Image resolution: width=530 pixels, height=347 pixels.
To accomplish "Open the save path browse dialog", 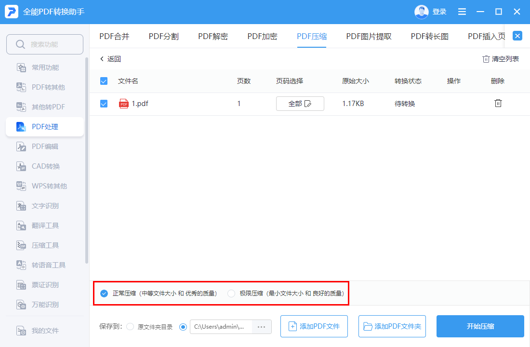I will 261,326.
